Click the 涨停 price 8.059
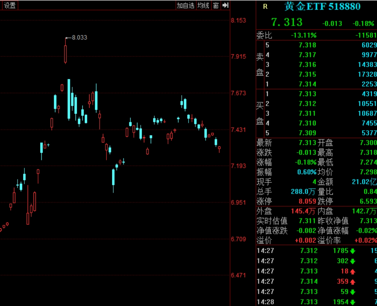The width and height of the screenshot is (377, 306). coord(307,201)
